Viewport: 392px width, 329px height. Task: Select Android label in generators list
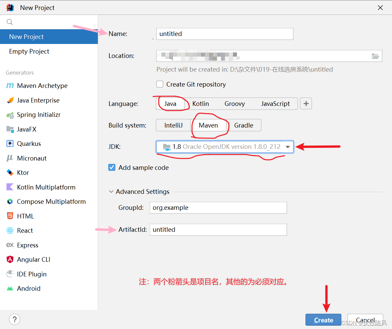(x=29, y=288)
